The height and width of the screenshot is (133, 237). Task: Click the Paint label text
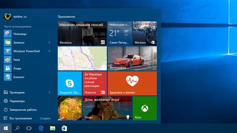17,60
